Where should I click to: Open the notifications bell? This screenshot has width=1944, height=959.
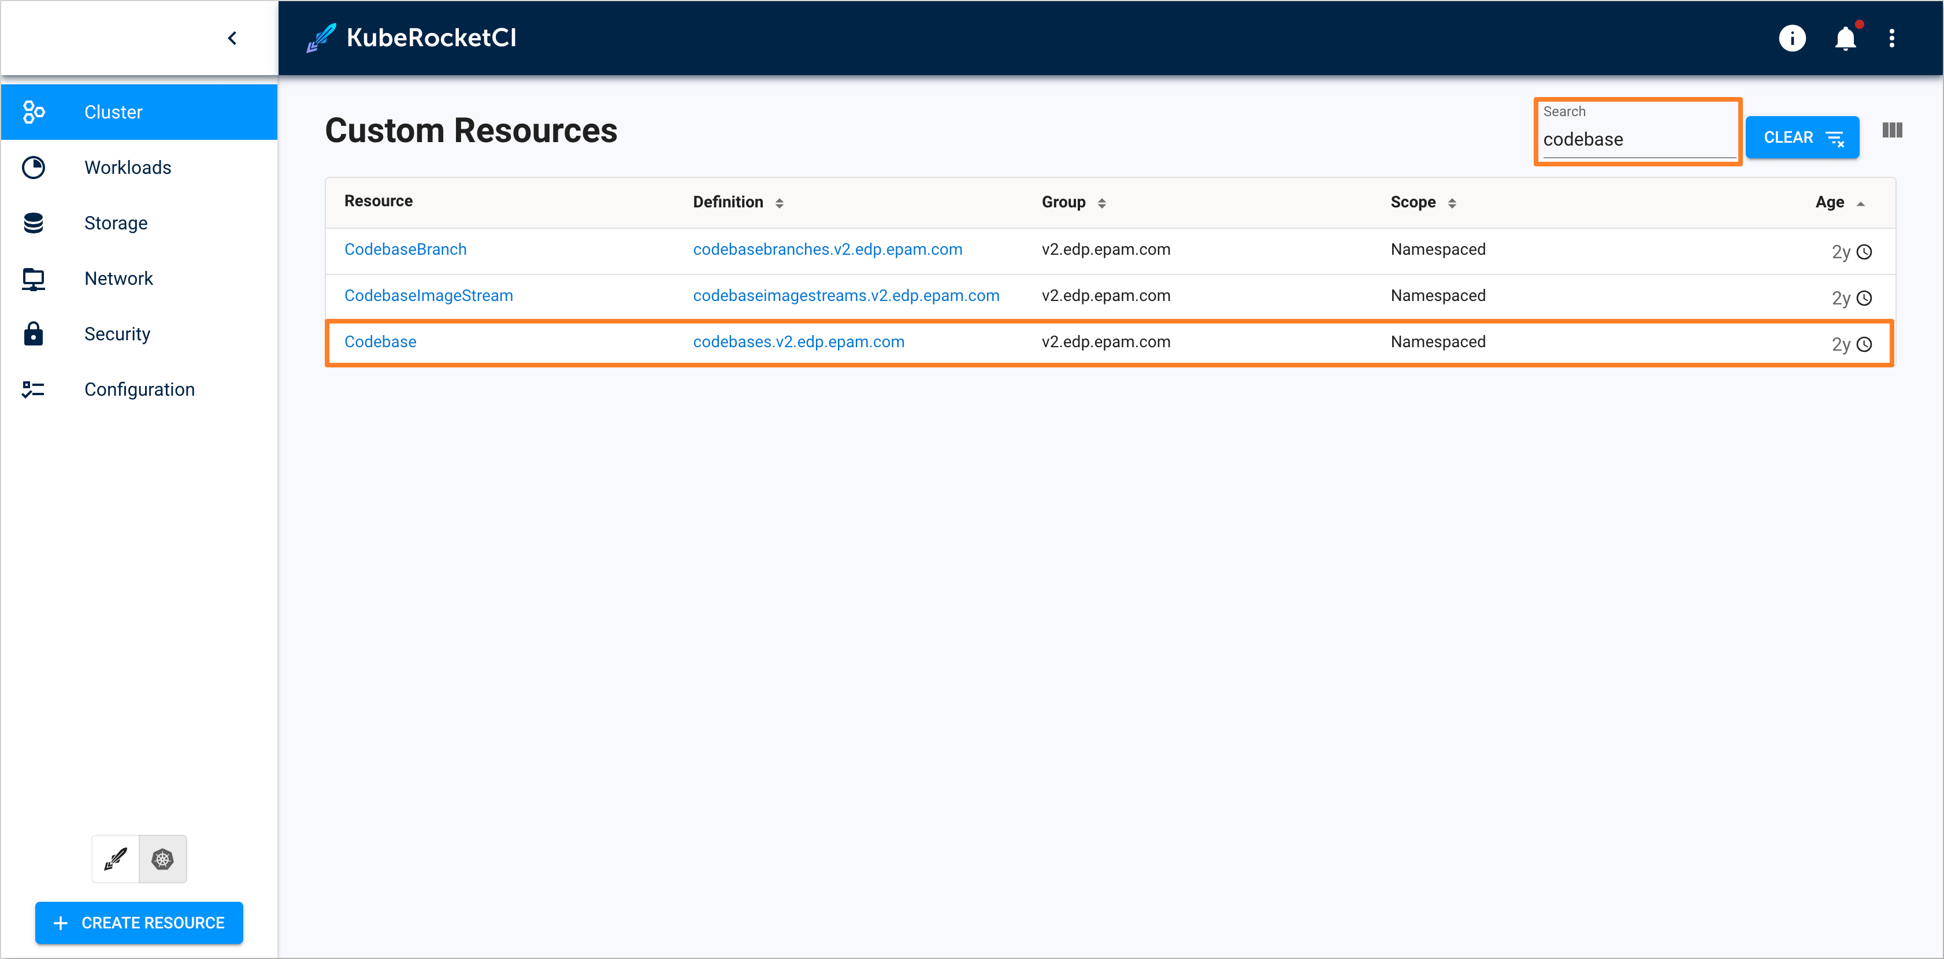point(1845,38)
